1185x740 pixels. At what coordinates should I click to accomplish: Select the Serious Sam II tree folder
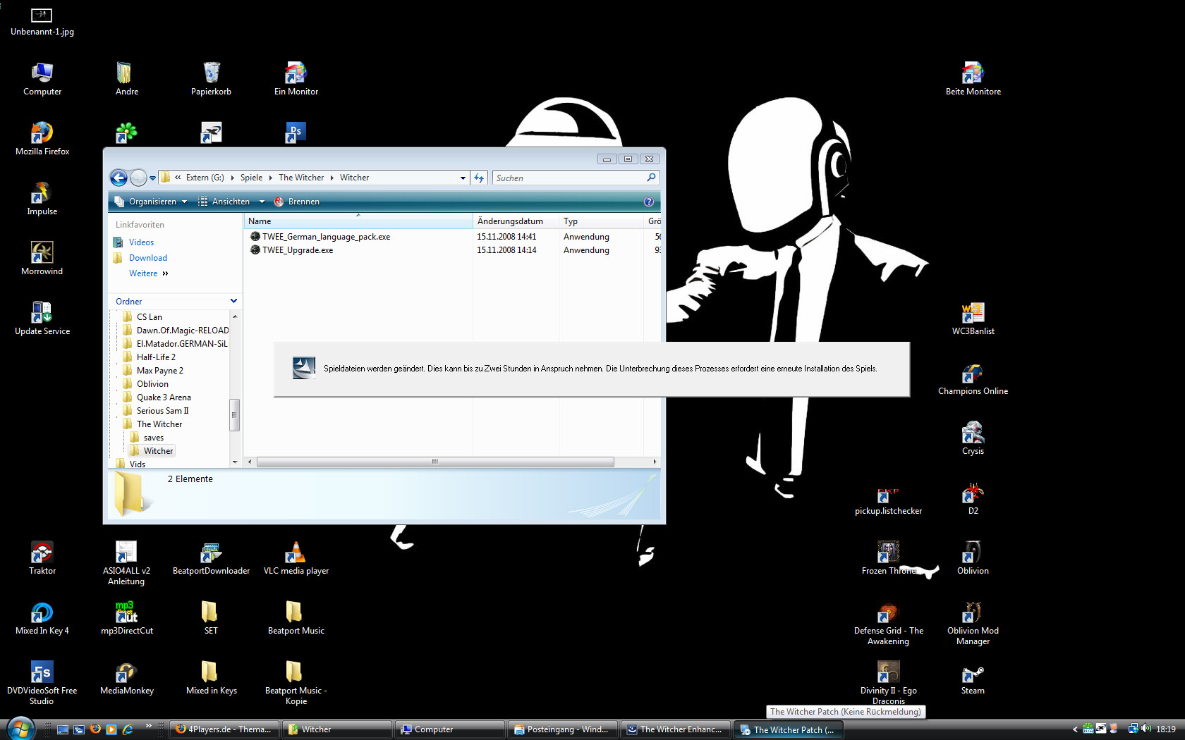(x=162, y=411)
